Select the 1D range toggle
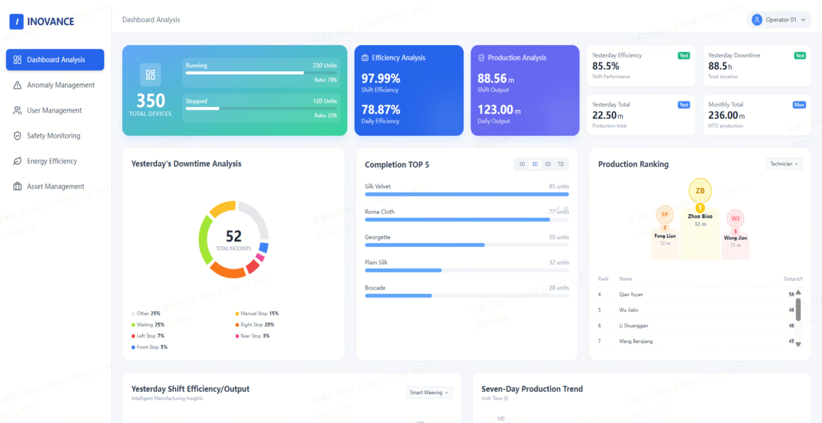Viewport: 822px width, 423px height. (x=522, y=164)
